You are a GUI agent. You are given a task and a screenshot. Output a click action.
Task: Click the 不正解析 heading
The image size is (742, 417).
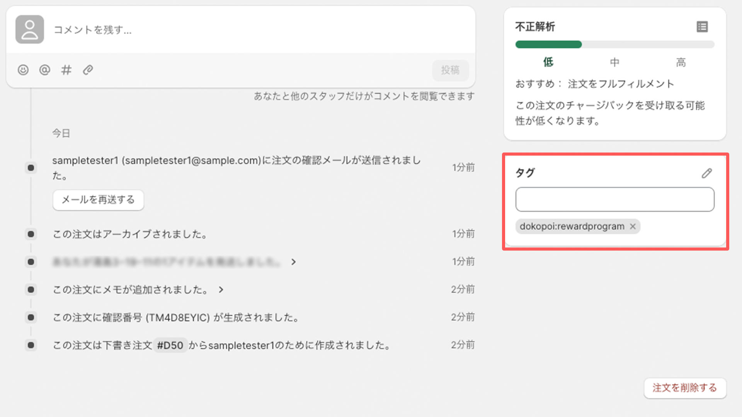pos(535,27)
